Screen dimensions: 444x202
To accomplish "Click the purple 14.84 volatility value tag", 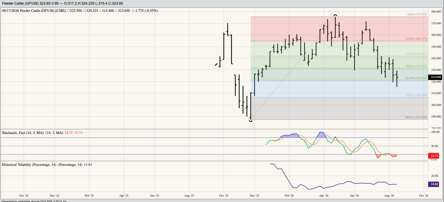I will [x=434, y=184].
